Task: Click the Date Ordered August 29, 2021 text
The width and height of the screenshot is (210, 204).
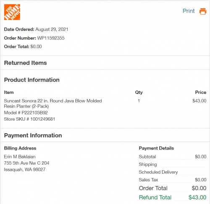Action: 36,29
